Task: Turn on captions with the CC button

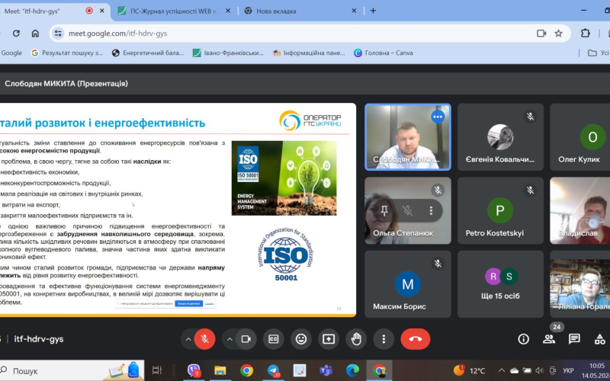Action: [x=274, y=339]
